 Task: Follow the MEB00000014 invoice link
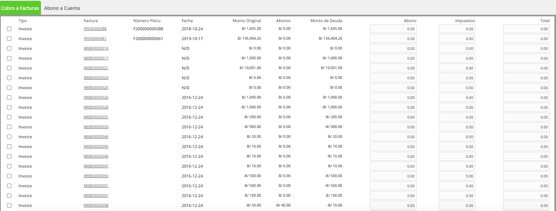click(96, 48)
